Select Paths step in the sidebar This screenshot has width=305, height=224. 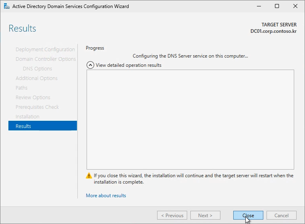tap(21, 88)
